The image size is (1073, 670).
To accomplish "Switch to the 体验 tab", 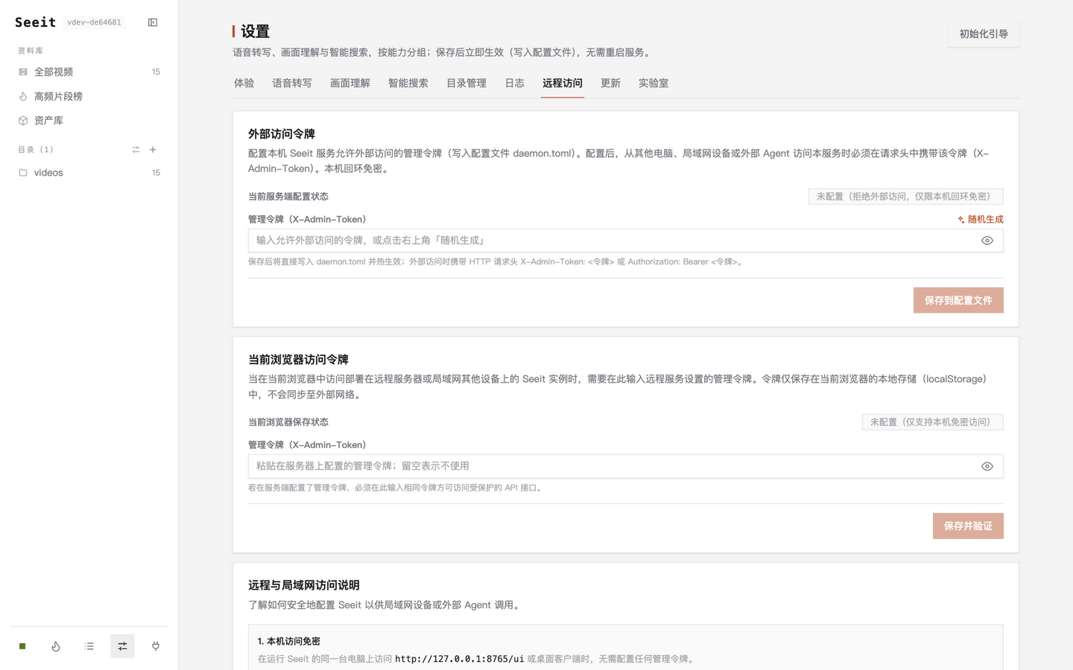I will click(x=244, y=83).
